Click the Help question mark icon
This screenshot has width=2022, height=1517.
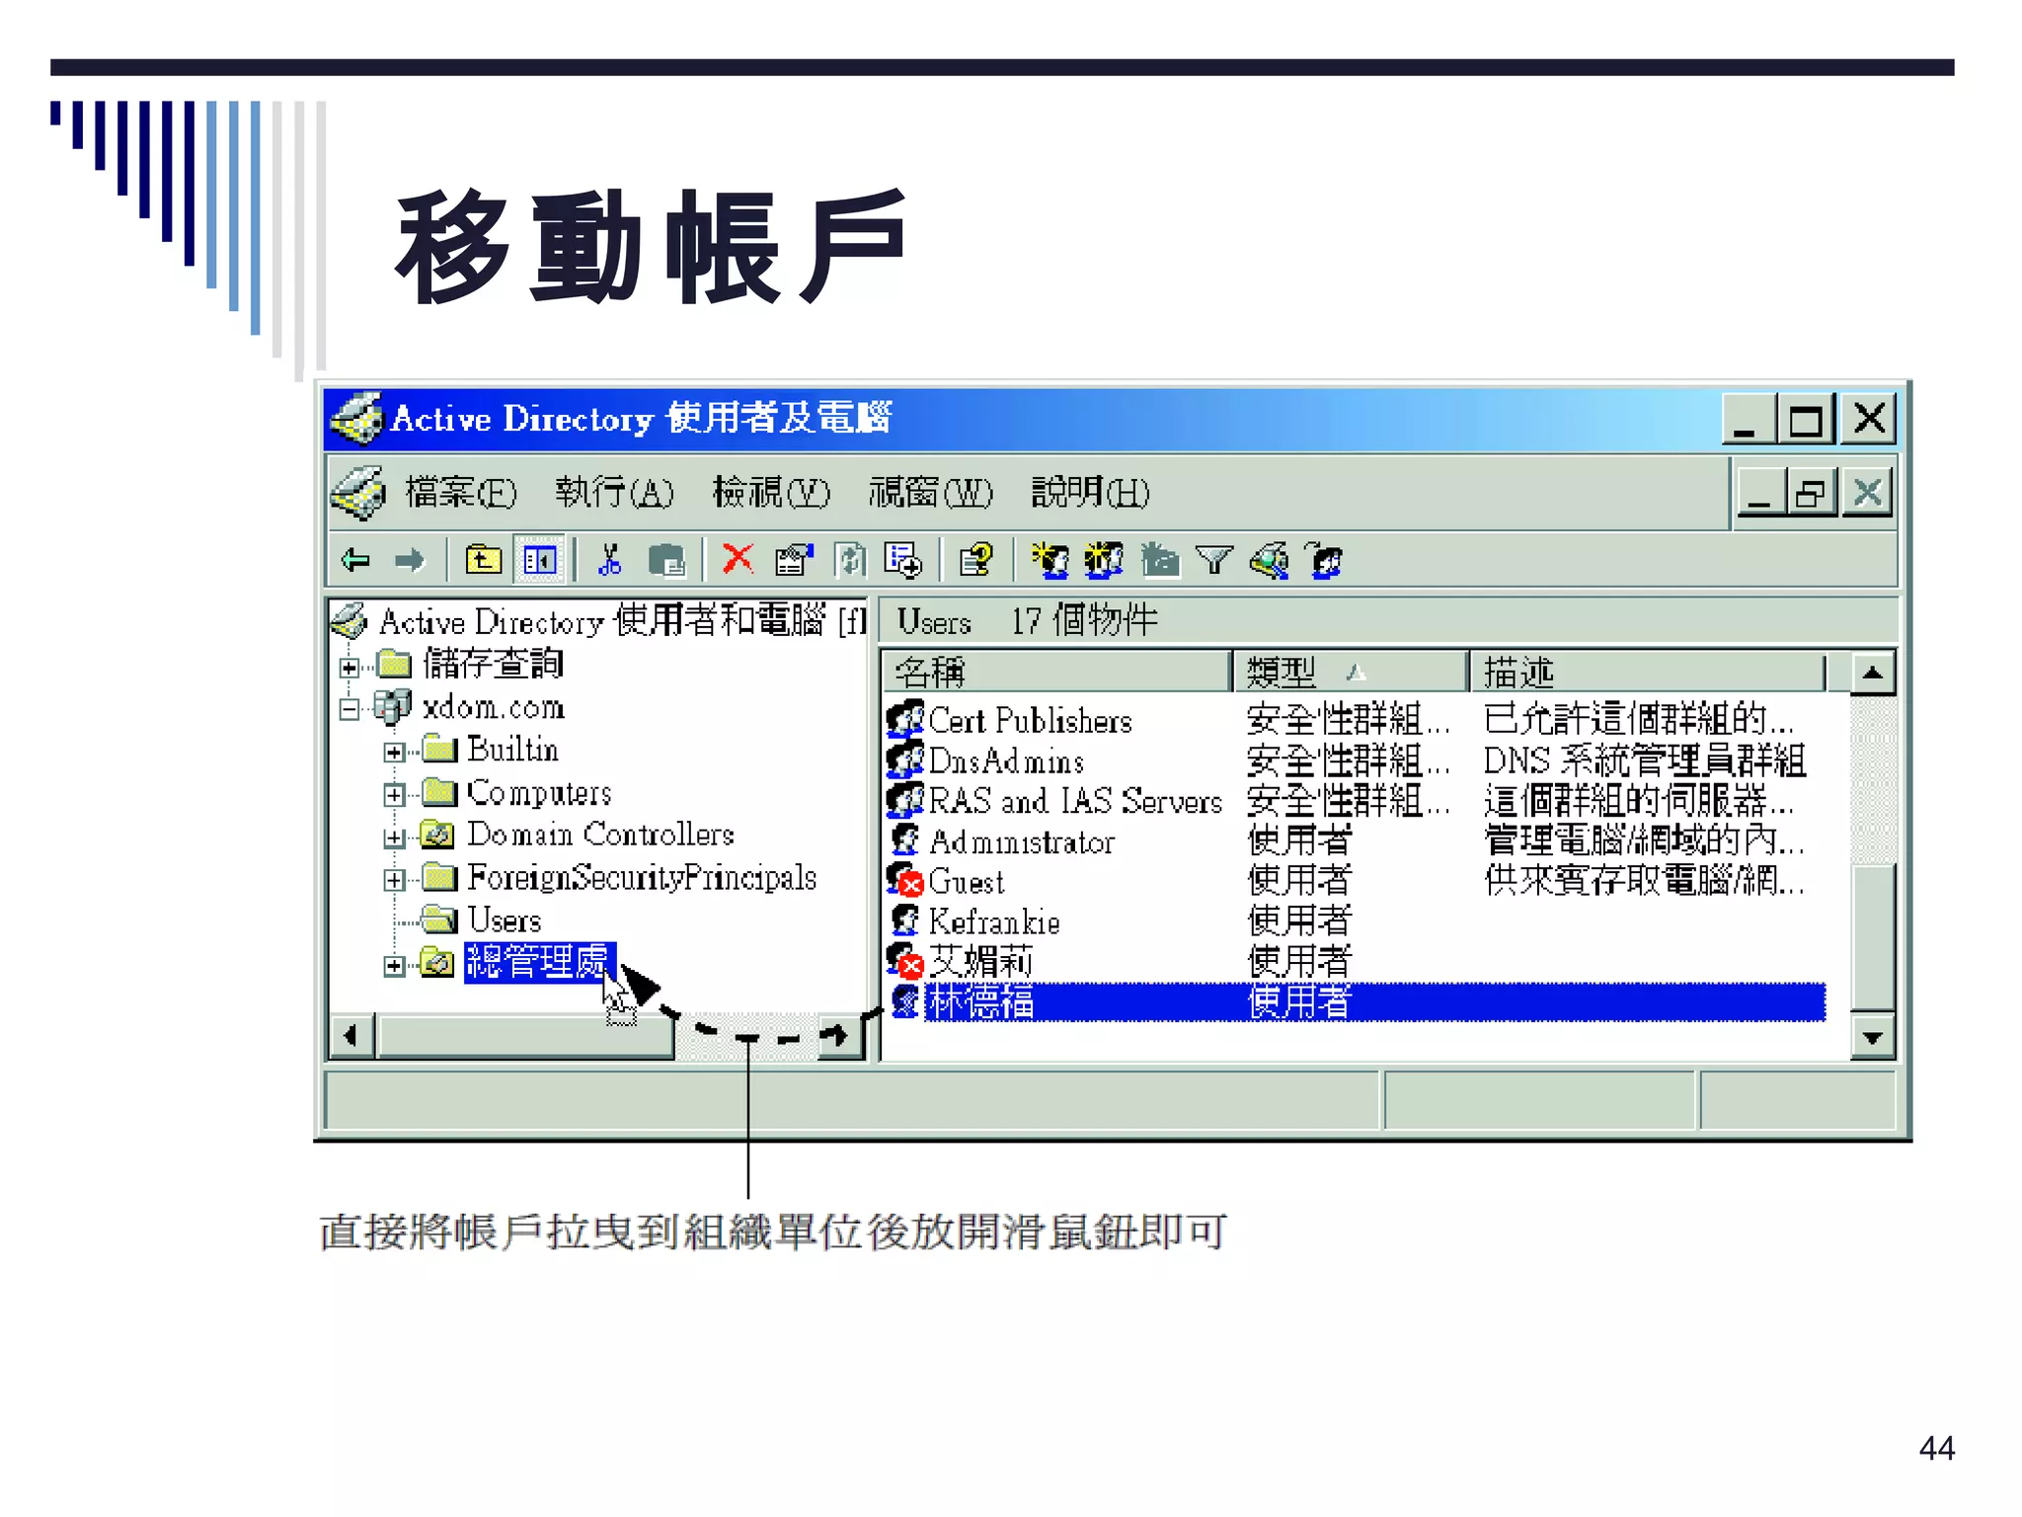pos(976,560)
